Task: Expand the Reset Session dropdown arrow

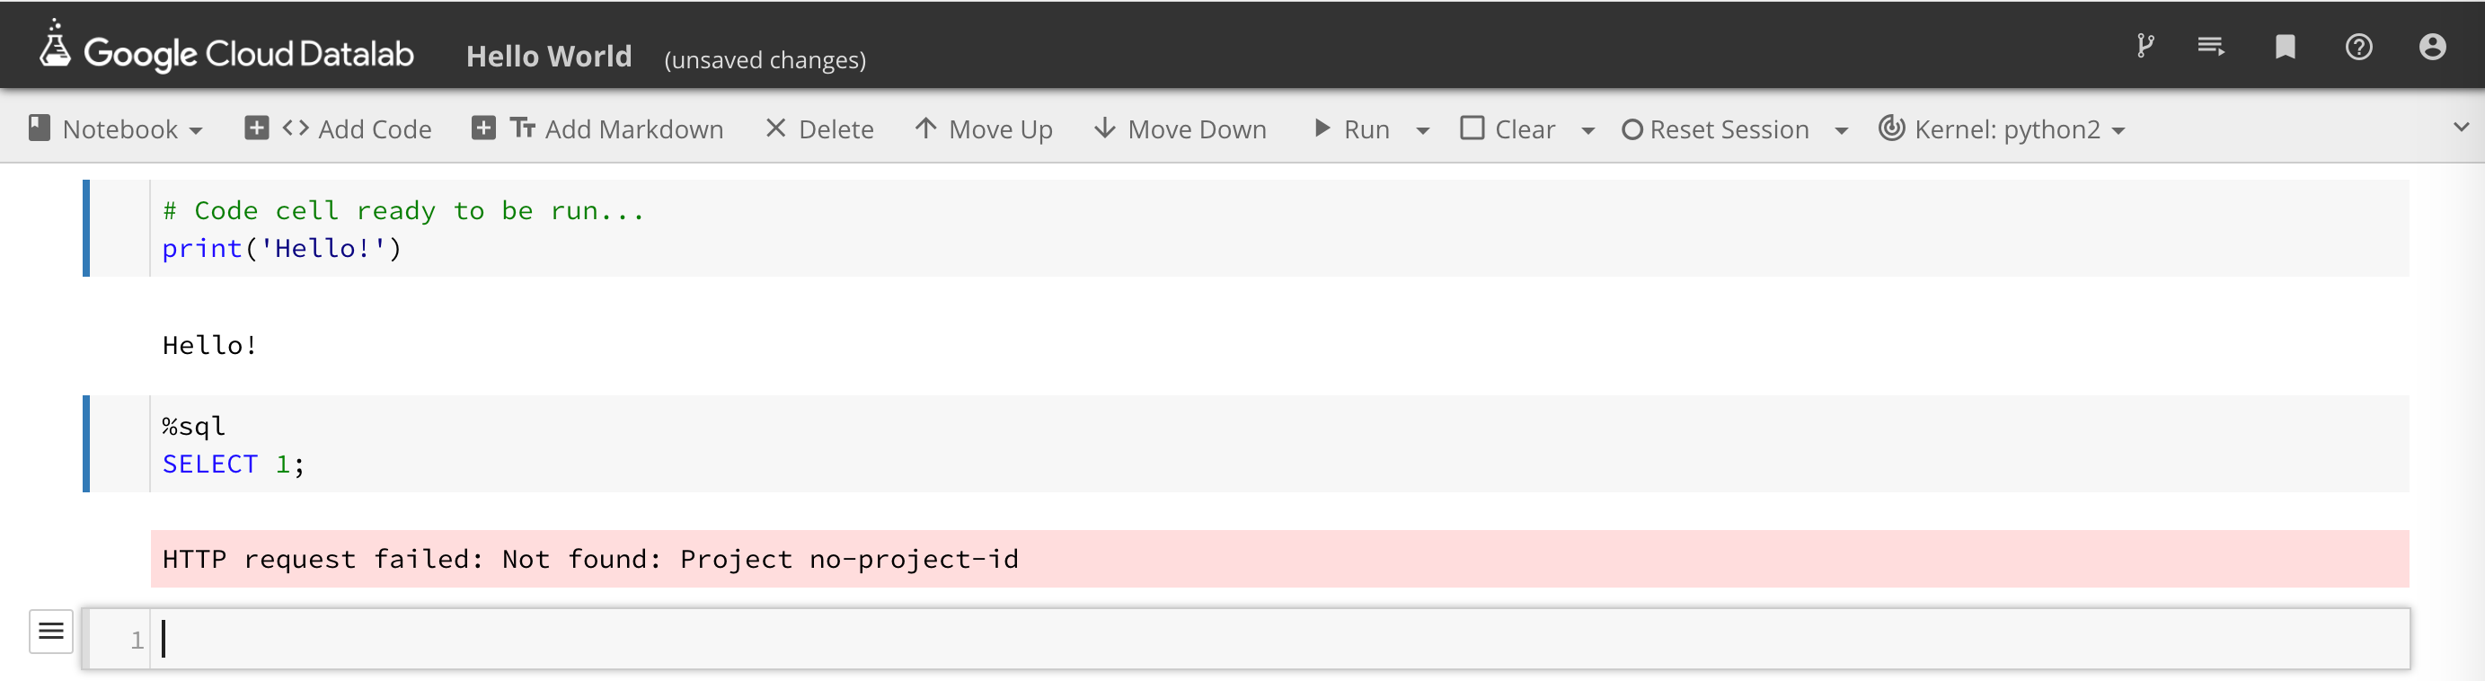Action: (1841, 131)
